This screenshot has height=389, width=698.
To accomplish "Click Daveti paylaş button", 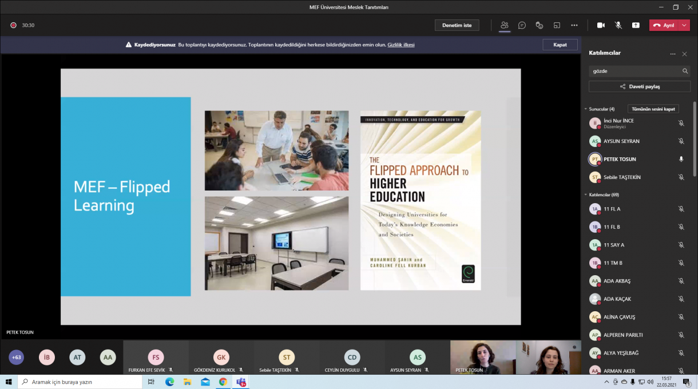I will click(640, 86).
